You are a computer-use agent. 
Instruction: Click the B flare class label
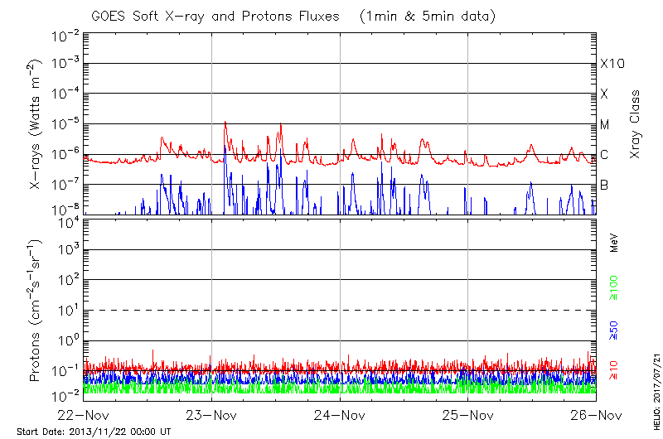(x=604, y=185)
